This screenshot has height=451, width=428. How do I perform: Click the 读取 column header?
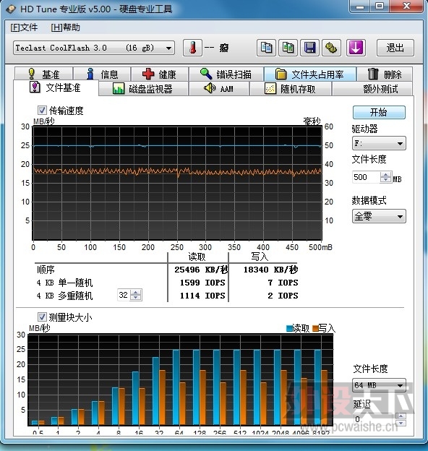coord(197,257)
